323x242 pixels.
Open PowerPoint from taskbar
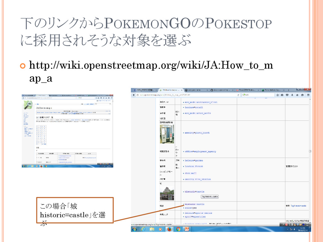[187, 229]
